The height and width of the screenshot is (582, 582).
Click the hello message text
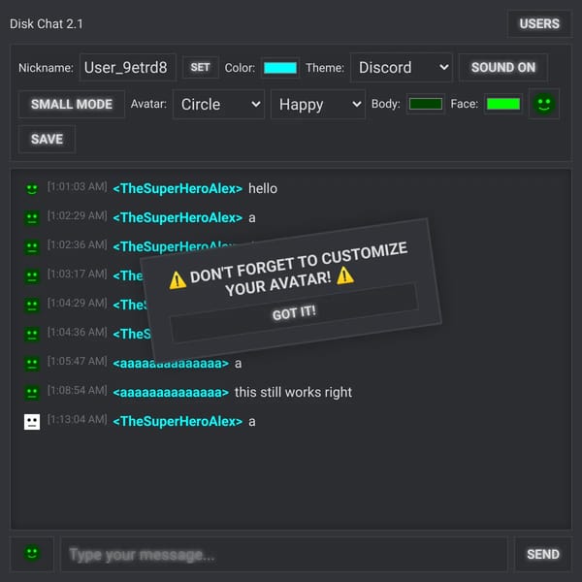(263, 188)
